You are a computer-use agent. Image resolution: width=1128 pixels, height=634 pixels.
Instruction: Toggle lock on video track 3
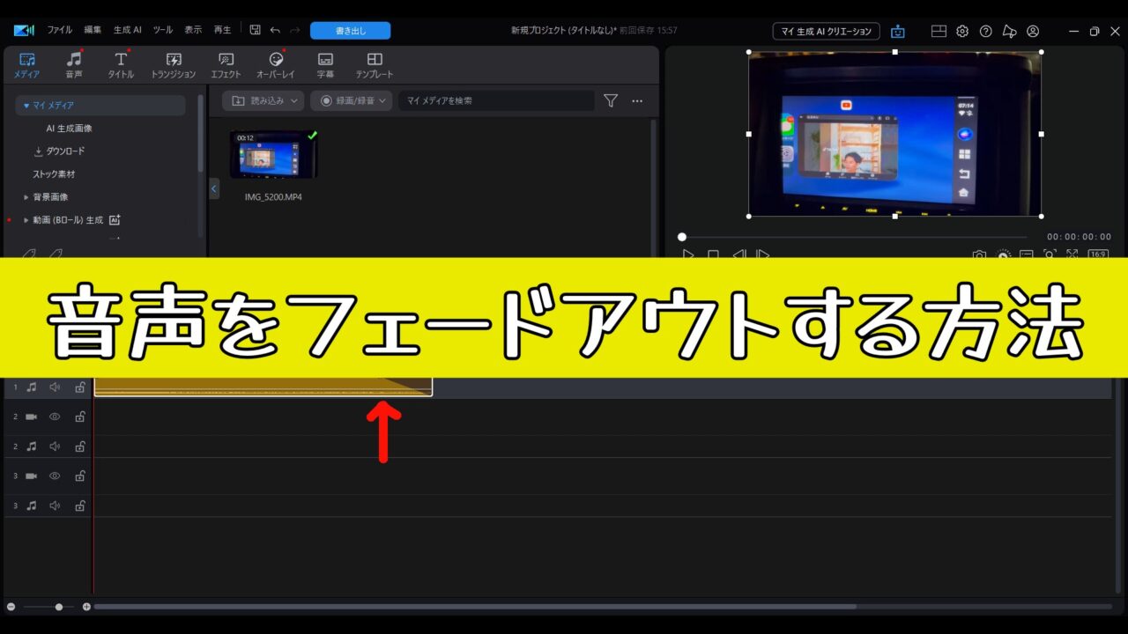click(x=79, y=476)
